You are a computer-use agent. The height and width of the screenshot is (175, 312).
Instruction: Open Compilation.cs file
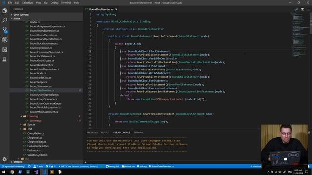click(x=36, y=133)
